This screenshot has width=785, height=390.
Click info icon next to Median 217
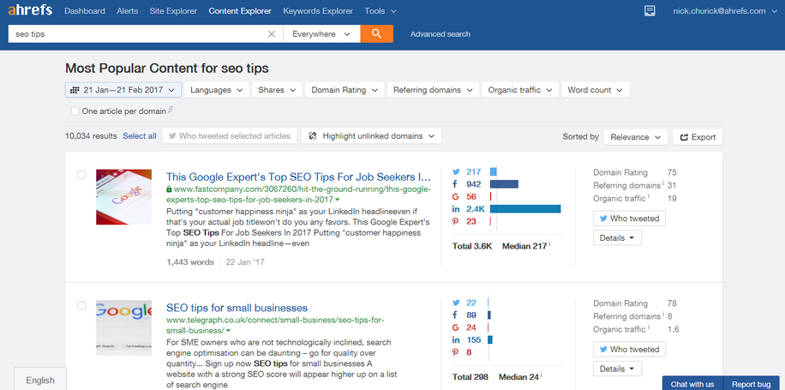click(549, 244)
